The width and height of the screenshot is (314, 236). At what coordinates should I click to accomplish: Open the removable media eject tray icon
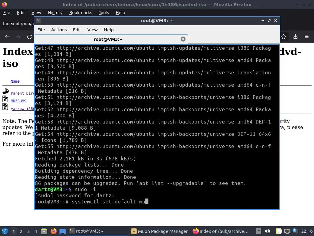point(259,231)
